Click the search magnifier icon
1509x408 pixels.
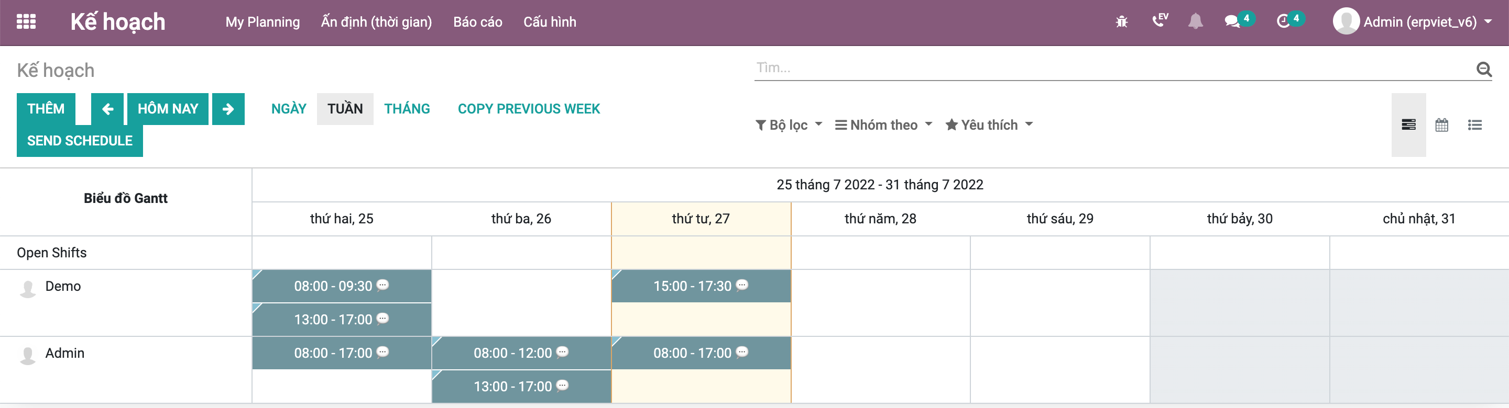tap(1483, 69)
